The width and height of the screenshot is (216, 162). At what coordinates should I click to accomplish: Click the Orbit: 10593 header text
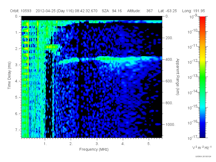[x=21, y=11]
